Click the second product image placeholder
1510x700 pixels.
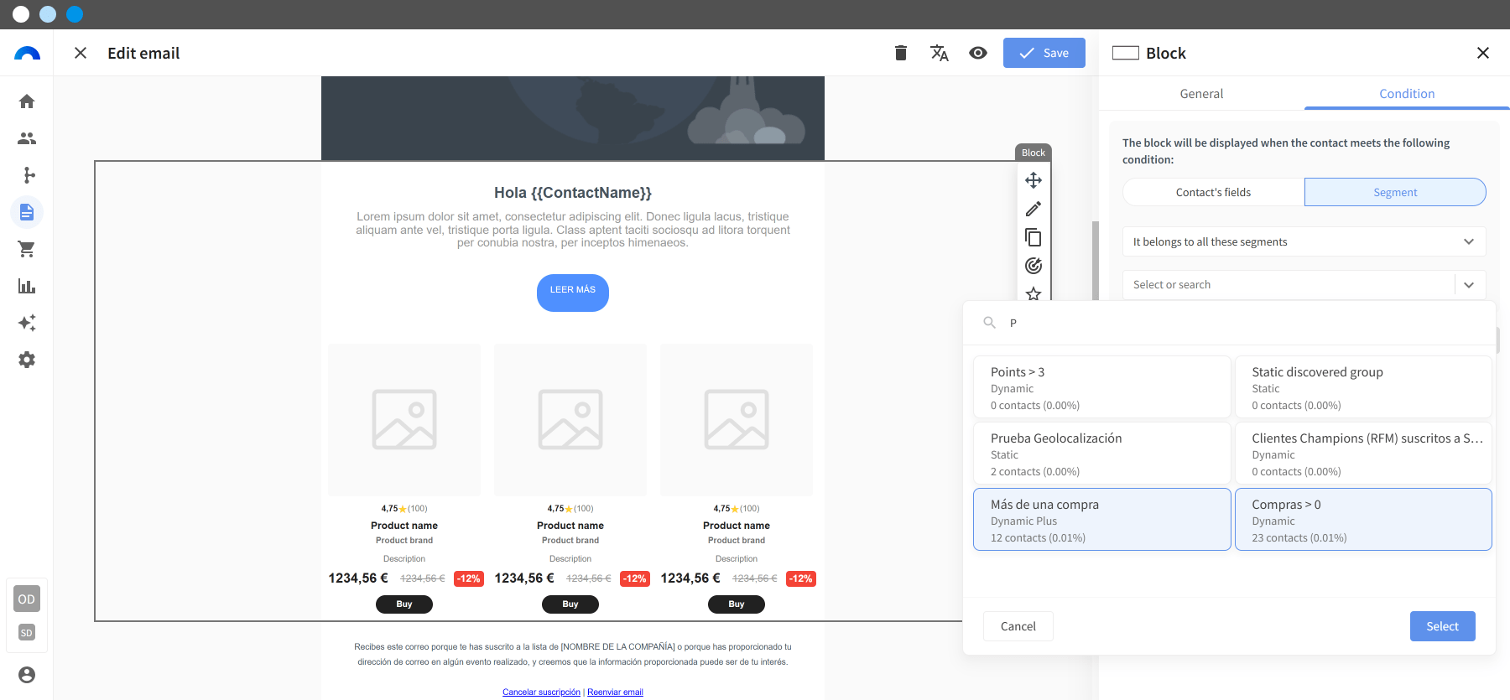pos(570,419)
